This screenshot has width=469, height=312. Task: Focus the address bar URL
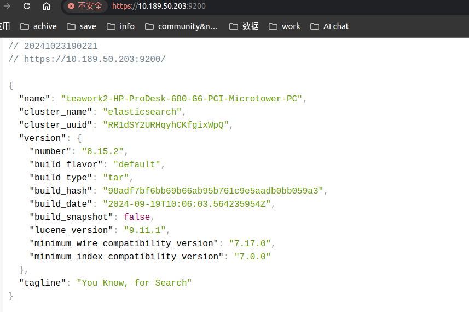(x=164, y=6)
